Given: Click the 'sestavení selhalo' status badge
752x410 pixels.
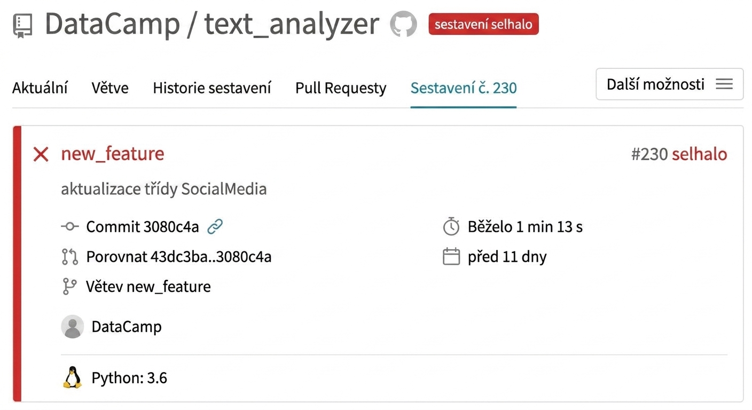Looking at the screenshot, I should pyautogui.click(x=483, y=24).
